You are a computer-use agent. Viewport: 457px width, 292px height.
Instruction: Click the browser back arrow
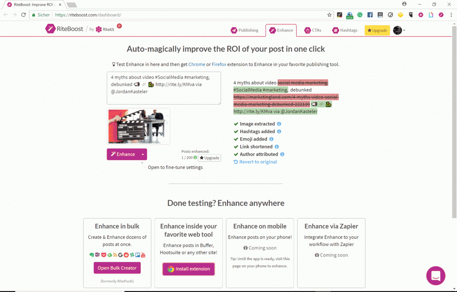[6, 15]
